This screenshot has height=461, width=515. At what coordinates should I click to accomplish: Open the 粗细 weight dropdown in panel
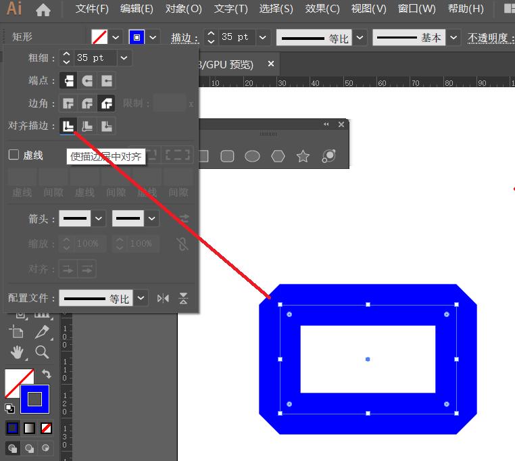124,58
